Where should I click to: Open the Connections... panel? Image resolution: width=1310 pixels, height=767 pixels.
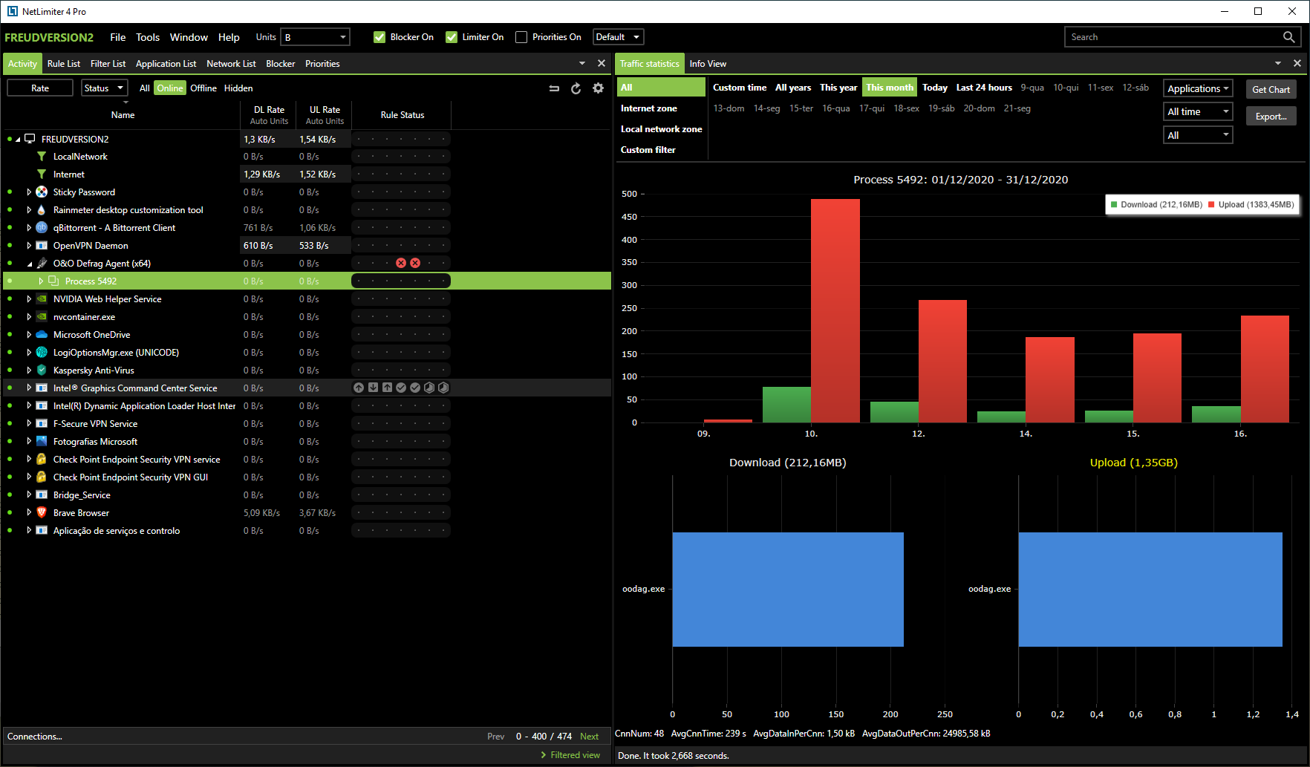[x=35, y=737]
